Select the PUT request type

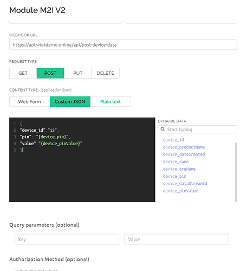[x=78, y=73]
